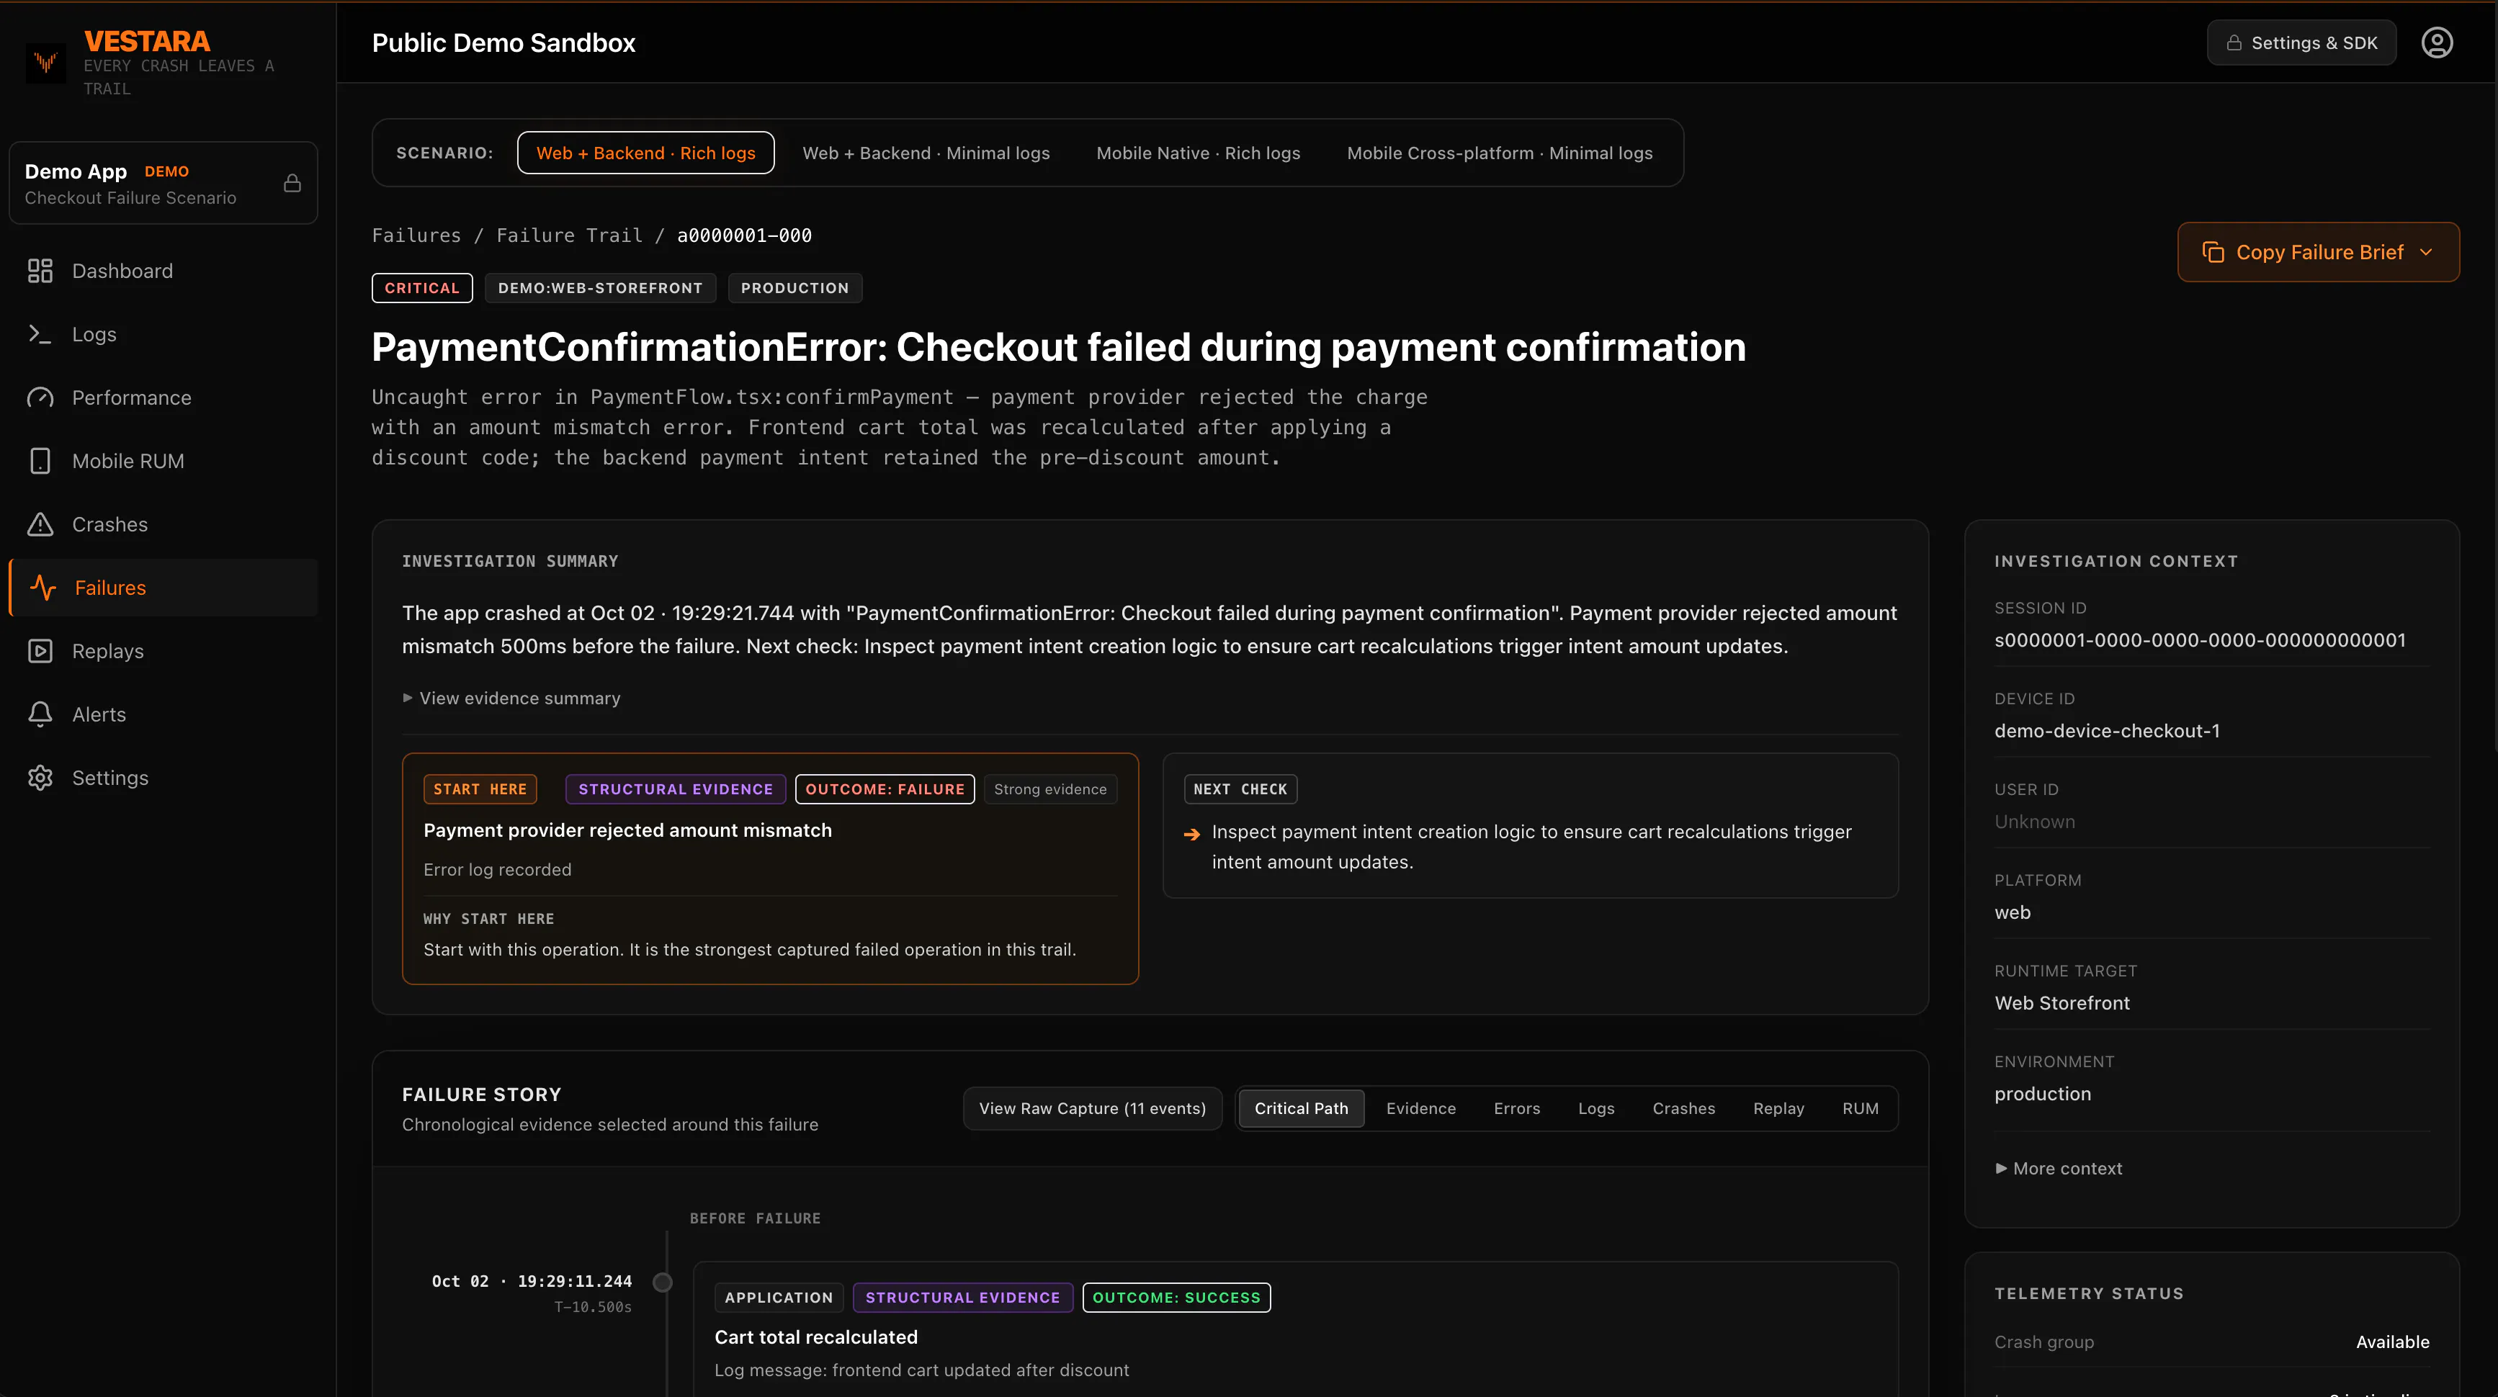Go to Failures breadcrumb link
This screenshot has width=2498, height=1397.
coord(416,235)
